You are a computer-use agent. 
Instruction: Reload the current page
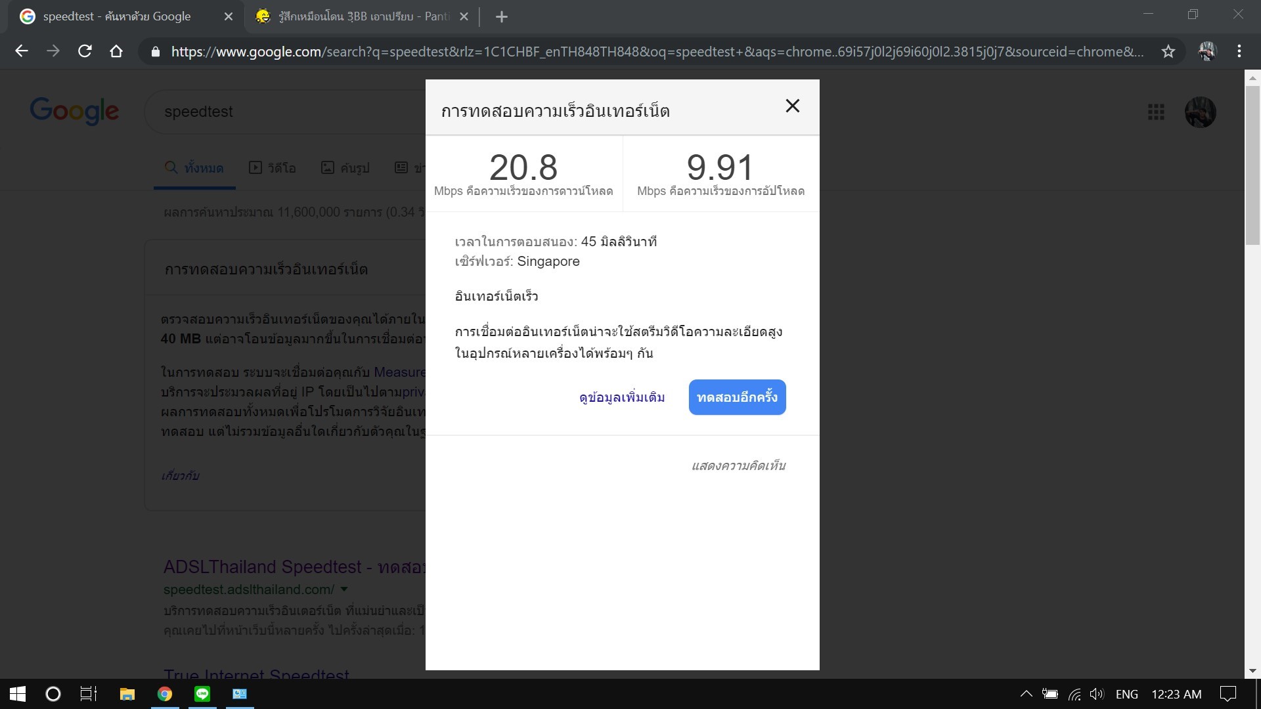coord(85,51)
